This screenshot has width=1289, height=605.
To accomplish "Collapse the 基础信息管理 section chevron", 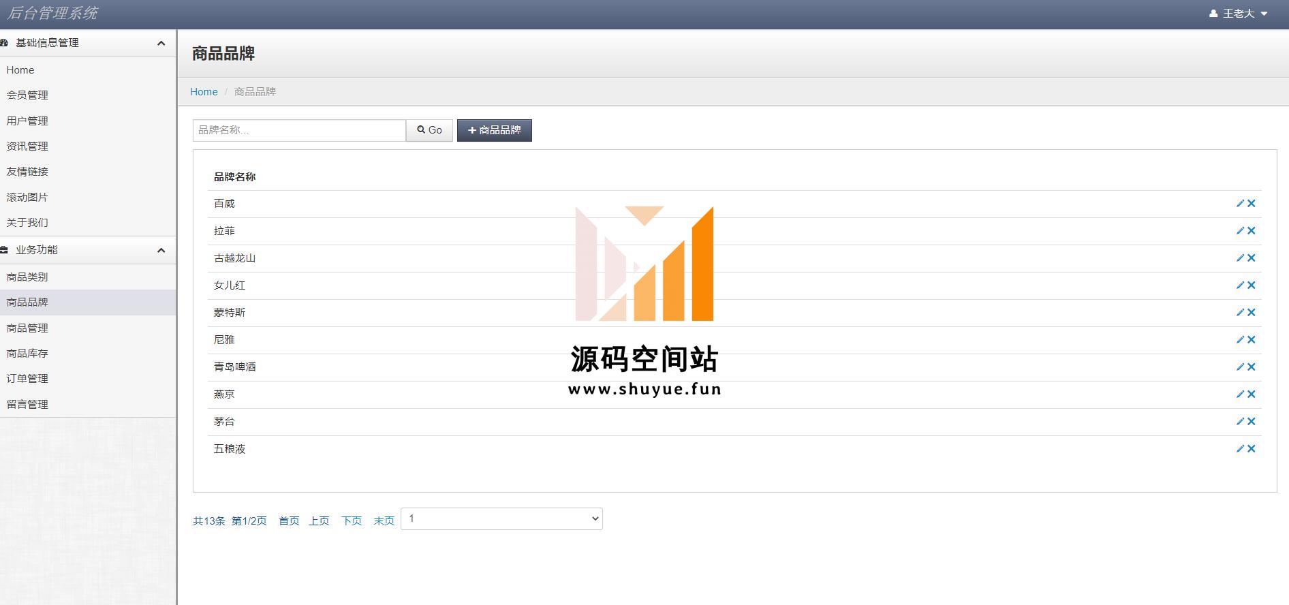I will pyautogui.click(x=161, y=43).
